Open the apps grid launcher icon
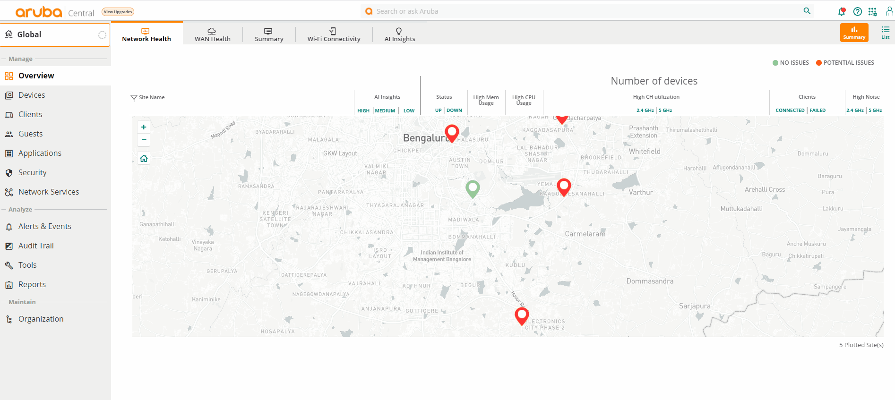The height and width of the screenshot is (400, 895). 872,11
